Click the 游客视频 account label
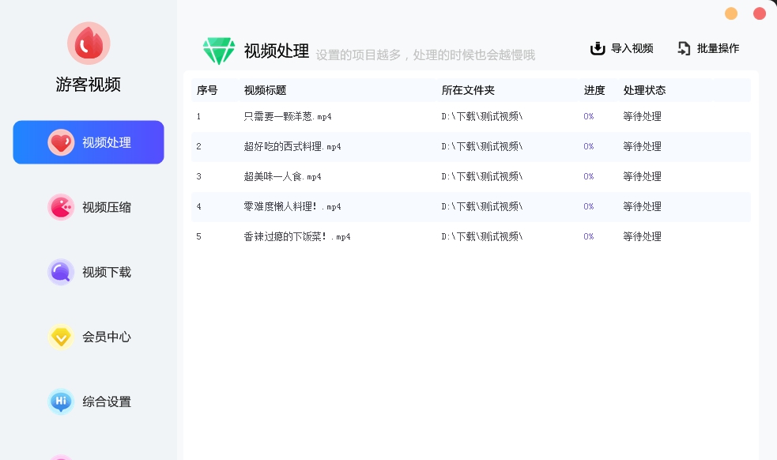The image size is (777, 460). point(88,85)
